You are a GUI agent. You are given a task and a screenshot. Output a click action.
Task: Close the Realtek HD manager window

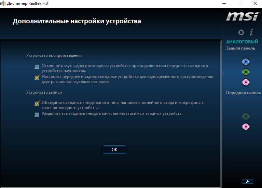[255, 3]
